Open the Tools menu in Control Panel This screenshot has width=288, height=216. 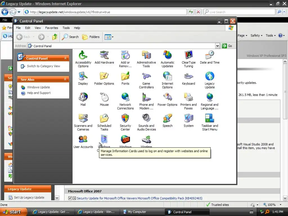pos(66,28)
